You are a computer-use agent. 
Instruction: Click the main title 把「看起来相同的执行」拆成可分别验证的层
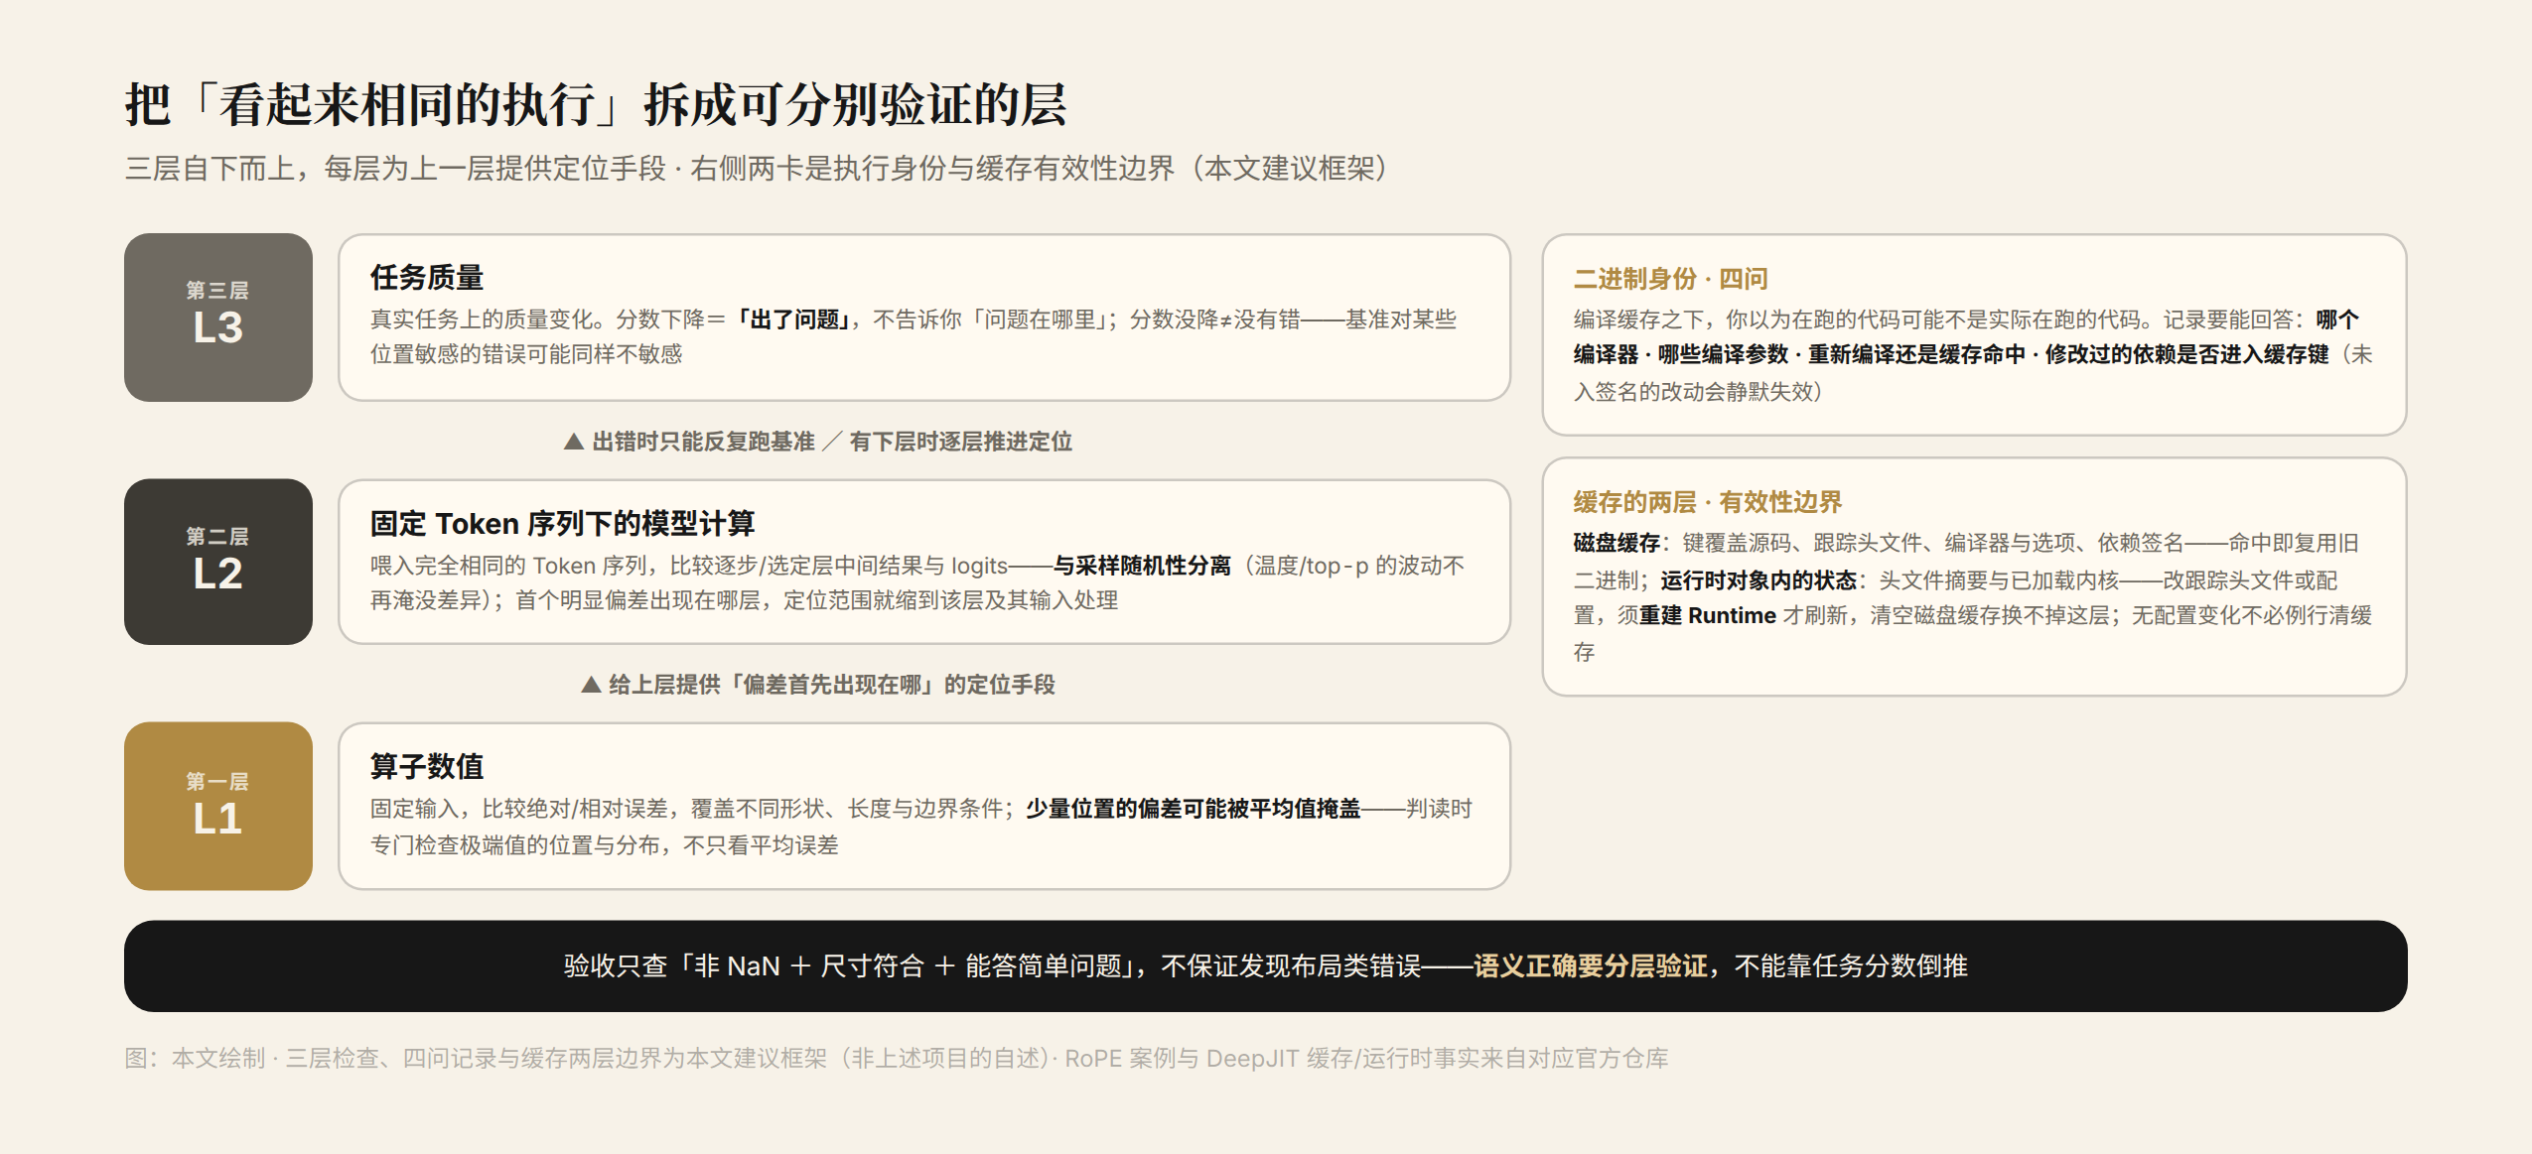[596, 105]
